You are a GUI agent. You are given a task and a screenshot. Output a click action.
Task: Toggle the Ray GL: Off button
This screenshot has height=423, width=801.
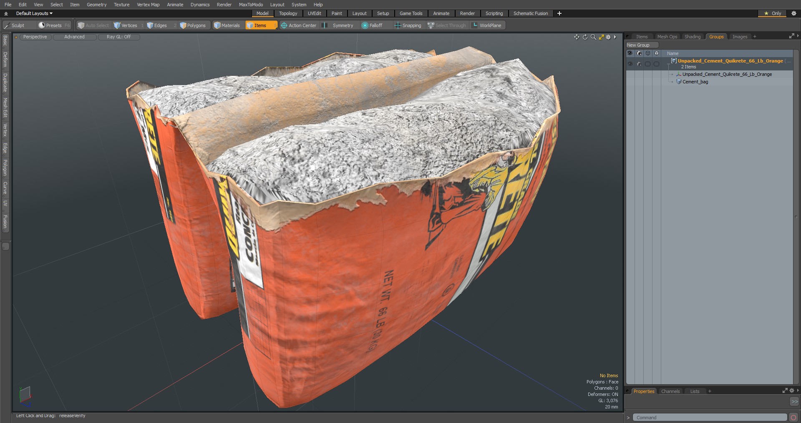pos(118,37)
